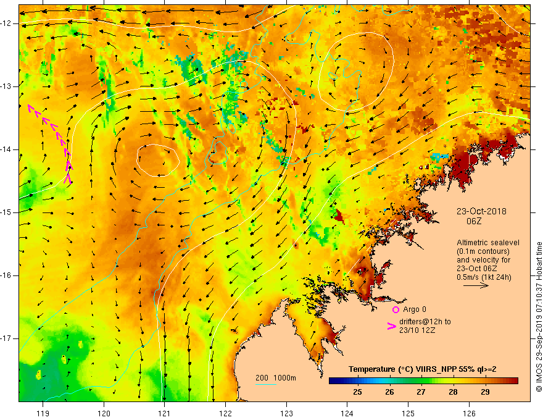Click the 123 longitude axis label
Screen dimensions: 543x420
[x=286, y=413]
